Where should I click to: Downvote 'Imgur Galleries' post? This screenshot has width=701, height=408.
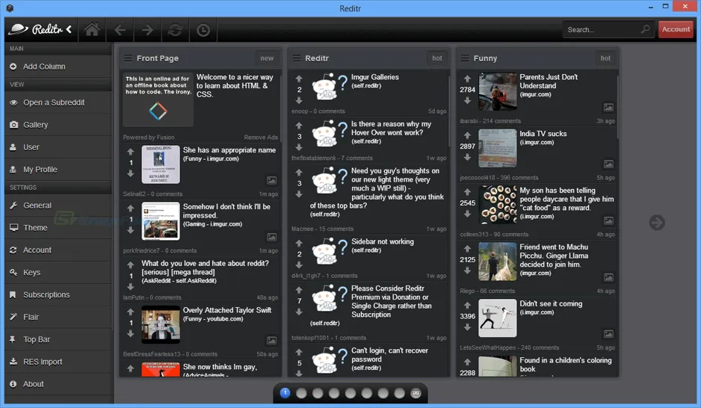(x=299, y=101)
